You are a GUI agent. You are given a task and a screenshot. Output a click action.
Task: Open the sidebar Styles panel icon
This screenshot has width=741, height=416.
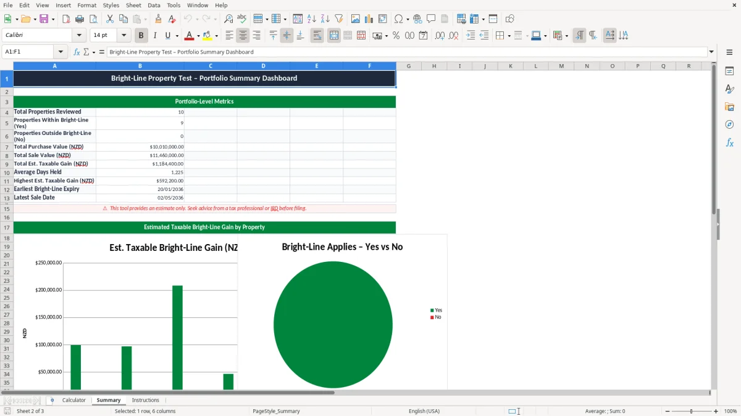[x=729, y=89]
